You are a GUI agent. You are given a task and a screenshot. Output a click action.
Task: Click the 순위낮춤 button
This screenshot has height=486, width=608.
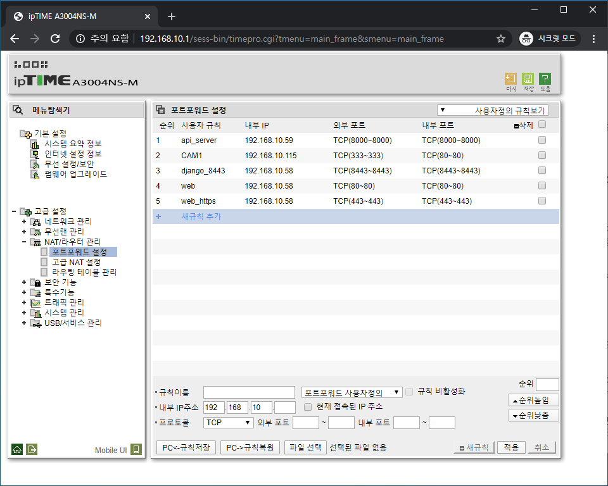tap(533, 416)
